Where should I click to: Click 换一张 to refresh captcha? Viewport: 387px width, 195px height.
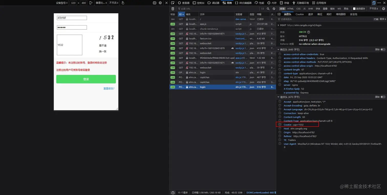point(103,52)
